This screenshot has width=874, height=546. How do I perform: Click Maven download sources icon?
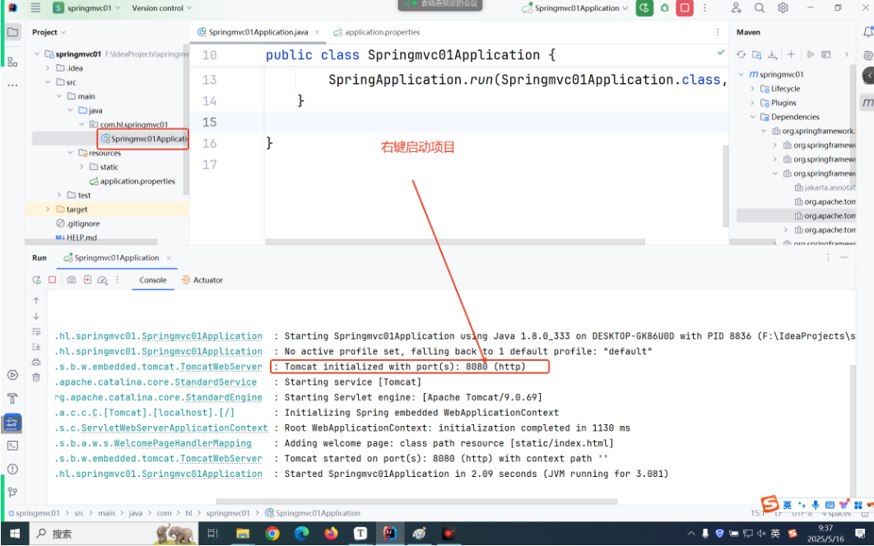tap(773, 54)
